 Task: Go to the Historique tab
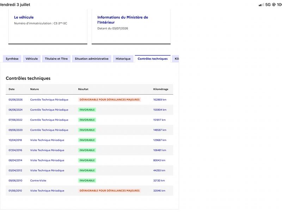123,59
